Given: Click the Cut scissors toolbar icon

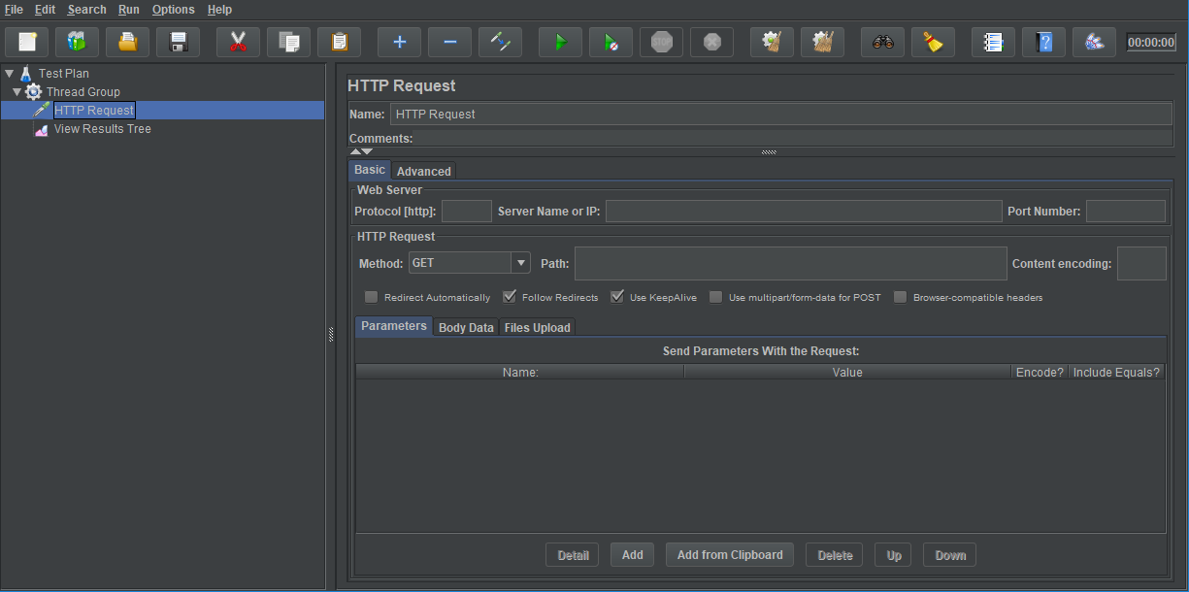Looking at the screenshot, I should coord(238,42).
